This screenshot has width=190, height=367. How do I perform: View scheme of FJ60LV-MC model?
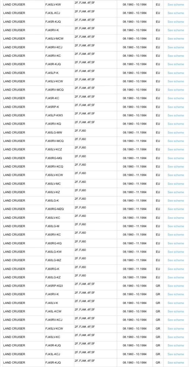(176, 183)
